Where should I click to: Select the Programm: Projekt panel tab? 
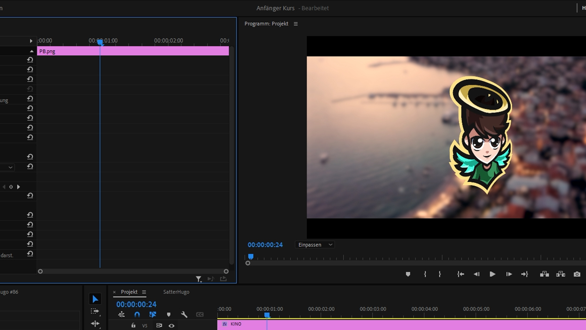pyautogui.click(x=266, y=24)
